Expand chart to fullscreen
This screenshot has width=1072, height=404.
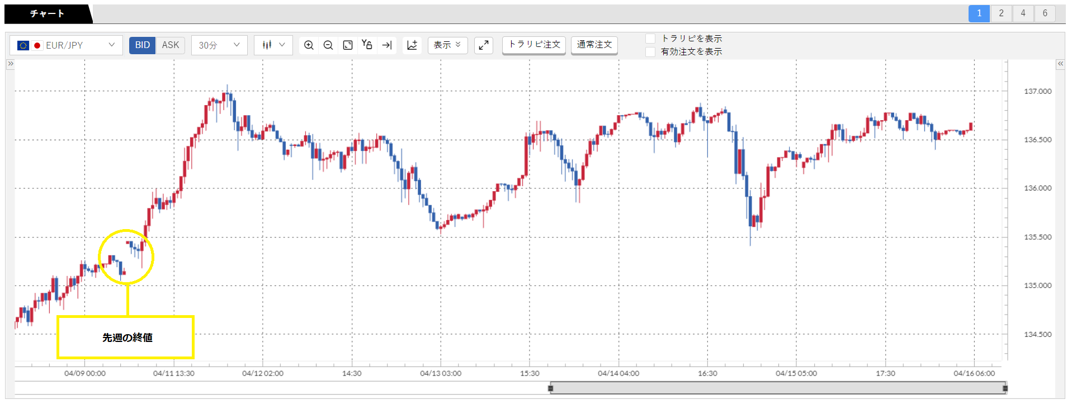pyautogui.click(x=484, y=45)
